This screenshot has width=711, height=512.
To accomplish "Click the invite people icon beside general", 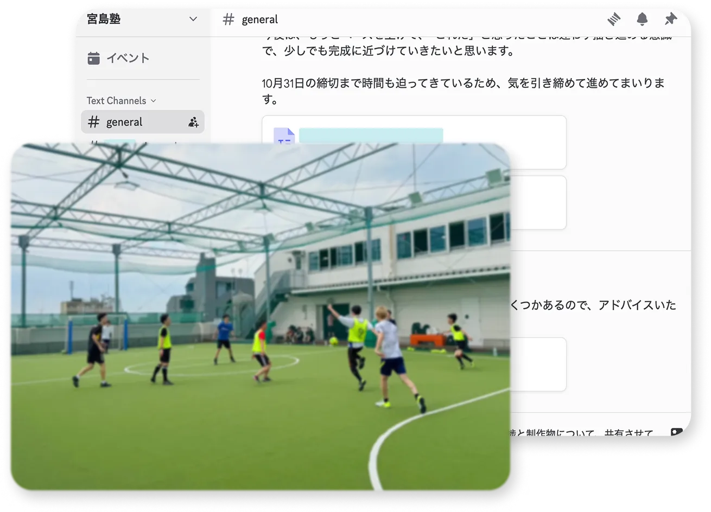I will [193, 122].
